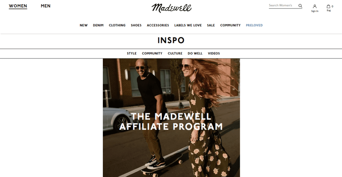Expand the CLOTHING navigation menu
342x177 pixels.
[x=117, y=25]
